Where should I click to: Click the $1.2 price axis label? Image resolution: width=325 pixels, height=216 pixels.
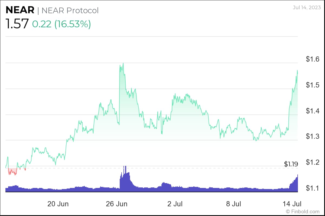(x=312, y=162)
